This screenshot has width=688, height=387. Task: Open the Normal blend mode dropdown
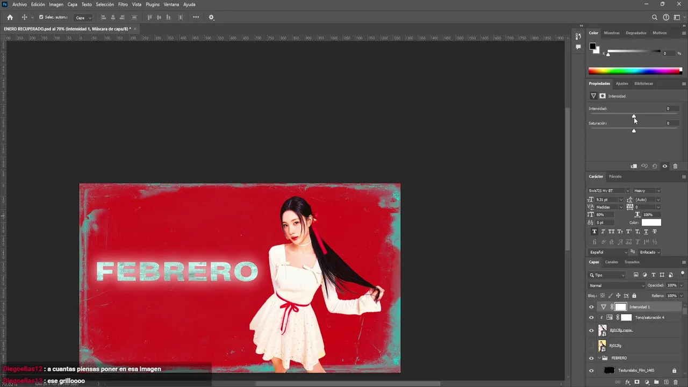pos(617,285)
